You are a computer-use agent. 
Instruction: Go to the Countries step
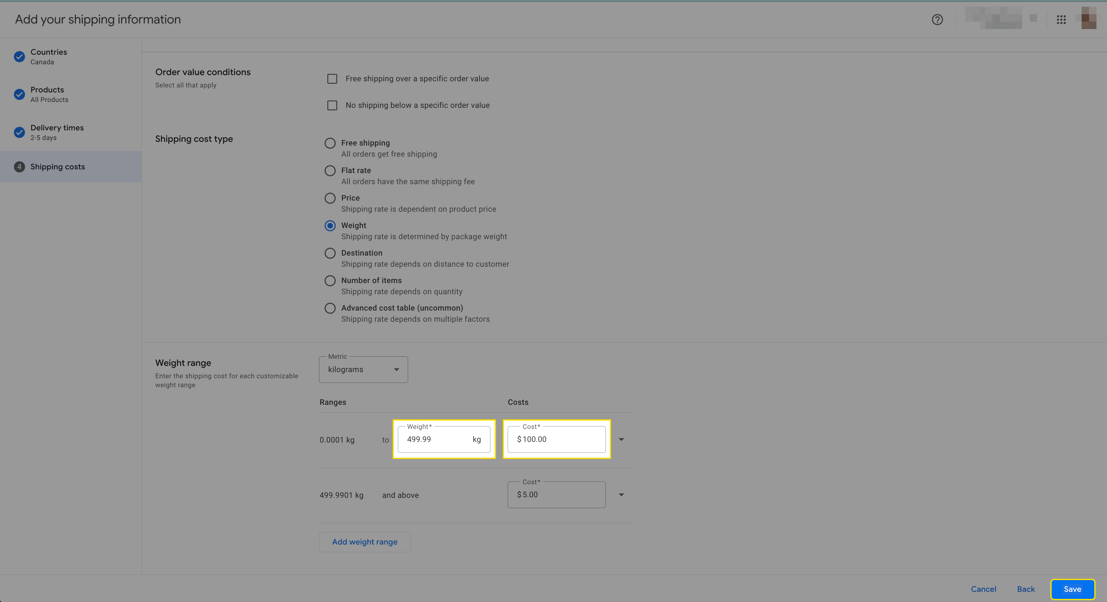point(71,57)
